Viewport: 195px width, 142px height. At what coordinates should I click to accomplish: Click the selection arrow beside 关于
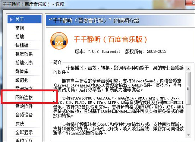11,19
